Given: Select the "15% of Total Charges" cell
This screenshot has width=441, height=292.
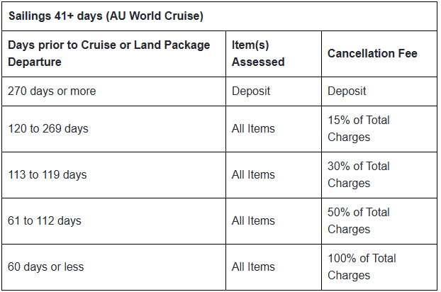Looking at the screenshot, I should (359, 128).
